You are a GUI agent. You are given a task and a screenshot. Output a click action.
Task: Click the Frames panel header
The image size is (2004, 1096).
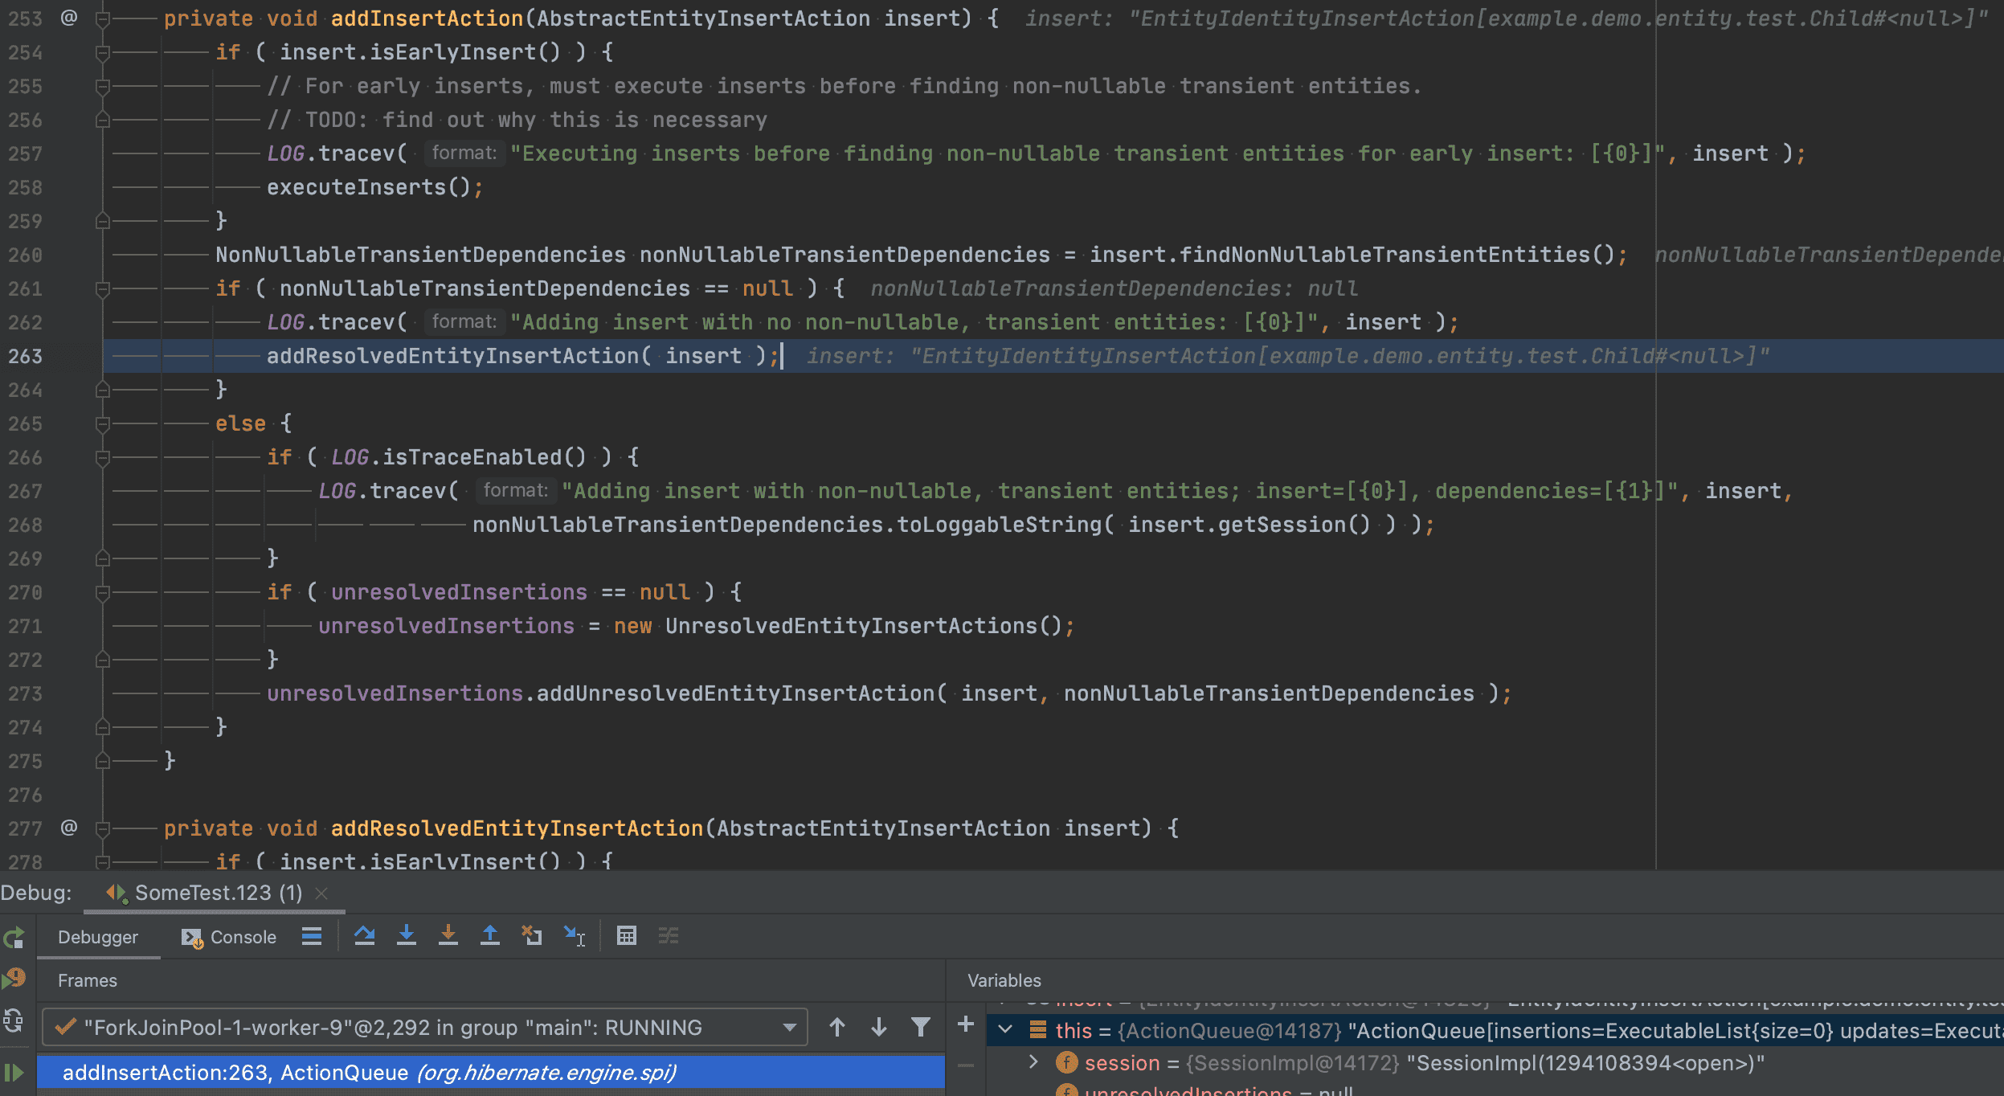point(88,980)
